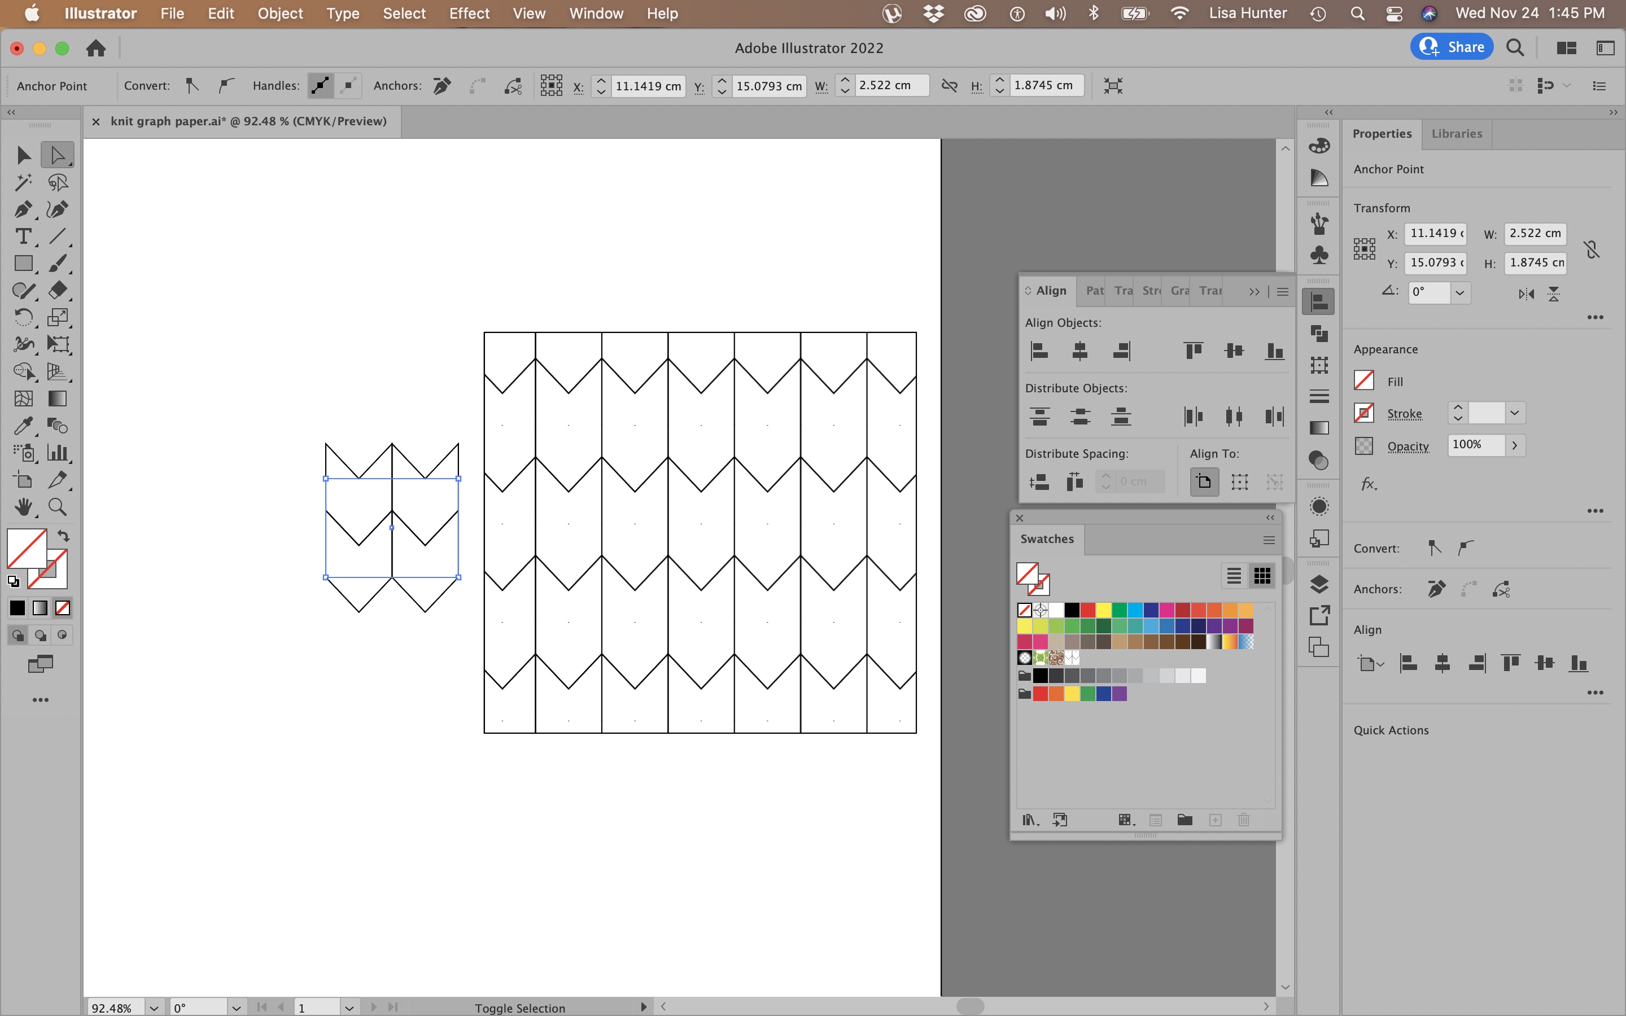Viewport: 1626px width, 1016px height.
Task: Apply Horizontal Align Center to objects
Action: pos(1079,350)
